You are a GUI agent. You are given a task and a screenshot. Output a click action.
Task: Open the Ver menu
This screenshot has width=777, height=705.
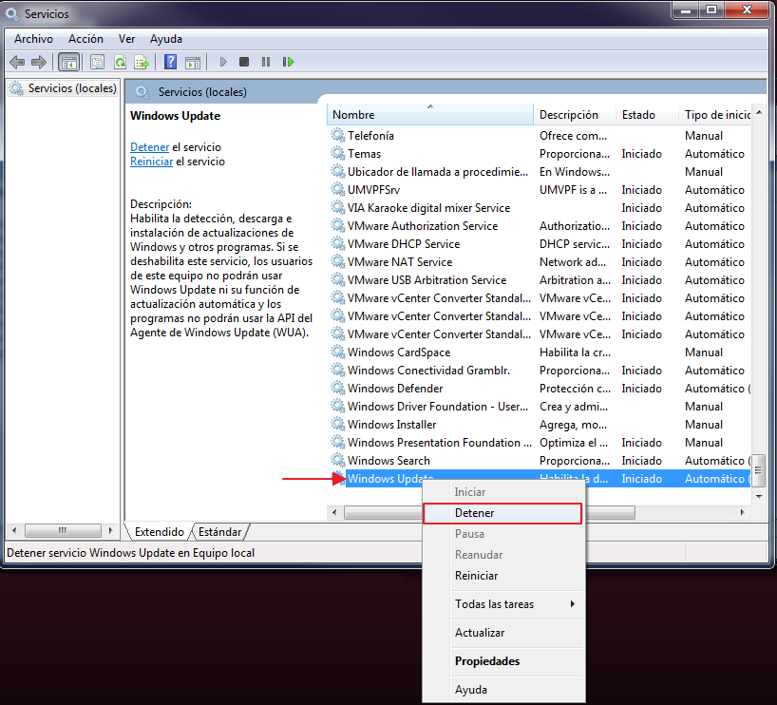coord(126,39)
